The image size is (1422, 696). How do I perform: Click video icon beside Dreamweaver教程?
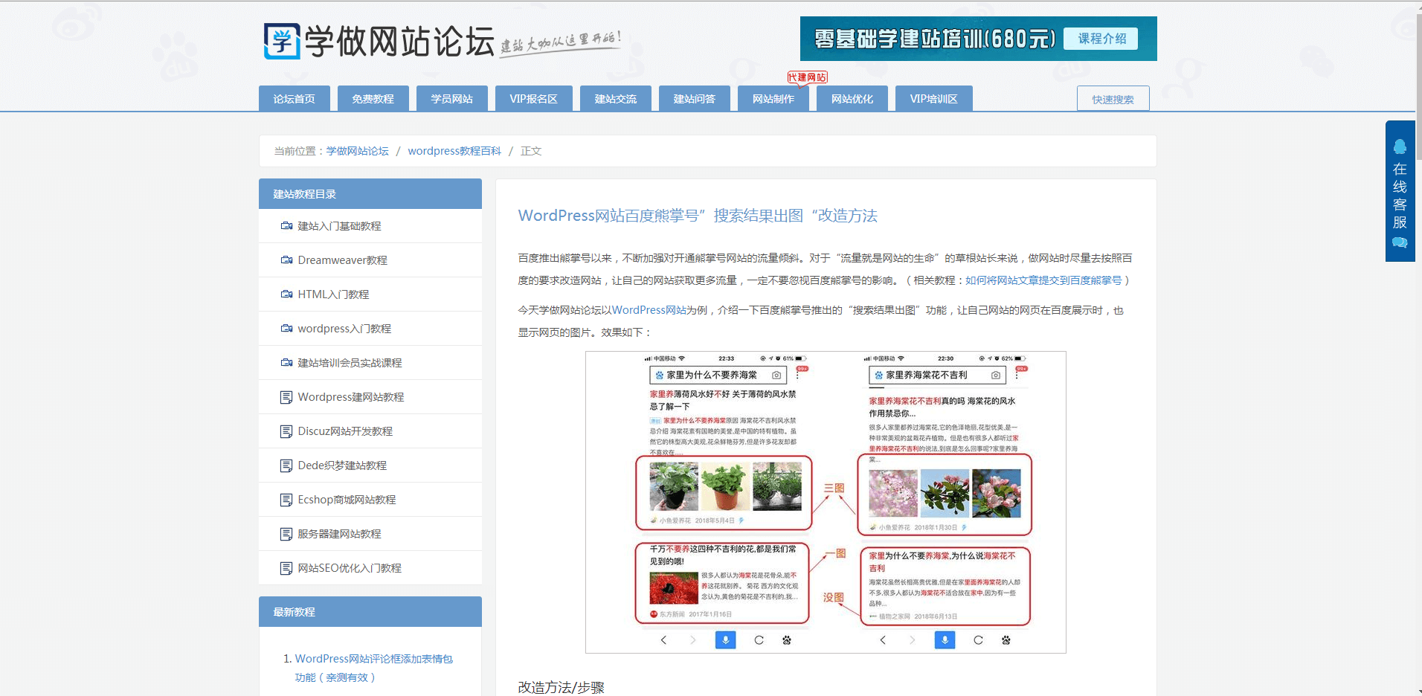[286, 260]
